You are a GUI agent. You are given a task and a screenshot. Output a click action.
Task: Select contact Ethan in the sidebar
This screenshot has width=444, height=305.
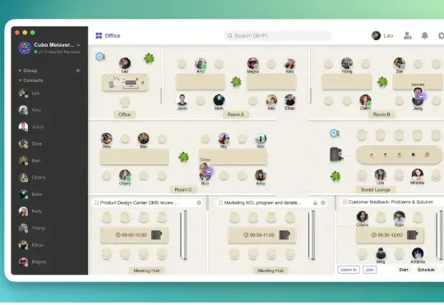pyautogui.click(x=49, y=245)
